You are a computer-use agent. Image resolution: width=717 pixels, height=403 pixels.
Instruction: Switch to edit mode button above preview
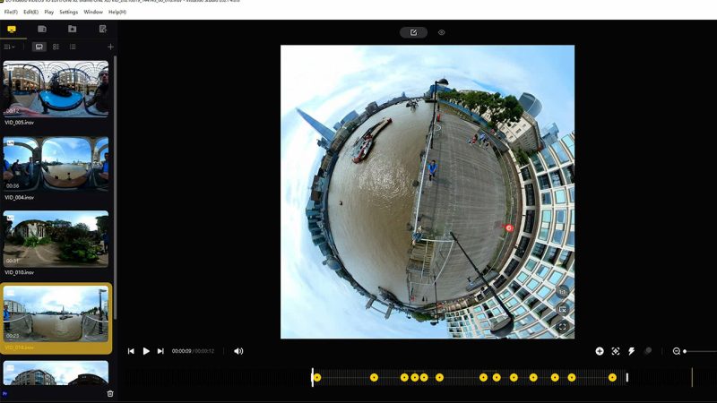[x=413, y=32]
